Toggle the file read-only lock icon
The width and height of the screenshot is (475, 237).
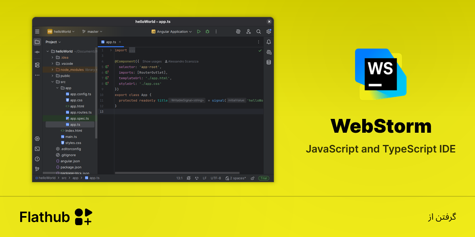(253, 178)
